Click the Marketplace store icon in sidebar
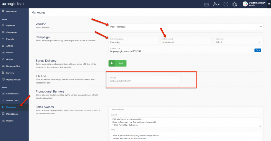The width and height of the screenshot is (271, 141). pyautogui.click(x=3, y=114)
